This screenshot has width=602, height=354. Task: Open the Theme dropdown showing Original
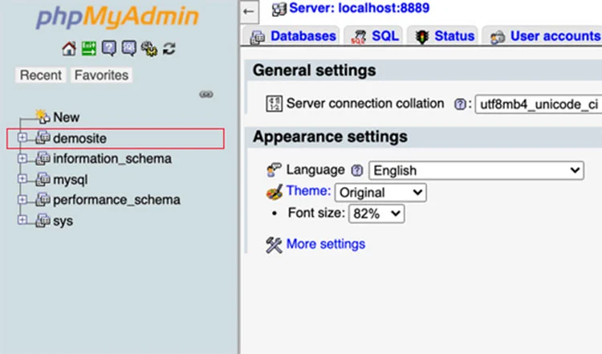pos(380,193)
